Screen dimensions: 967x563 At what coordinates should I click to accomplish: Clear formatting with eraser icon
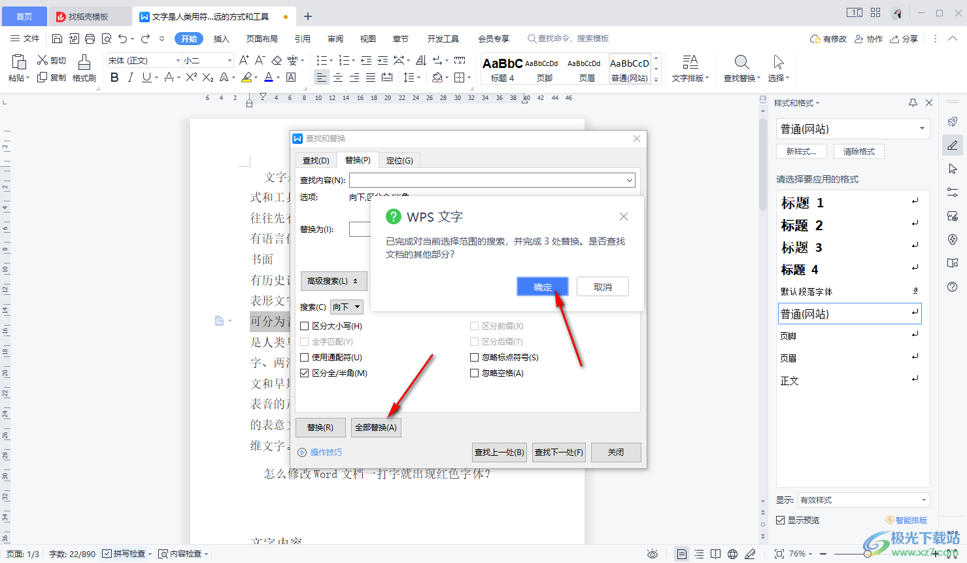pyautogui.click(x=277, y=60)
